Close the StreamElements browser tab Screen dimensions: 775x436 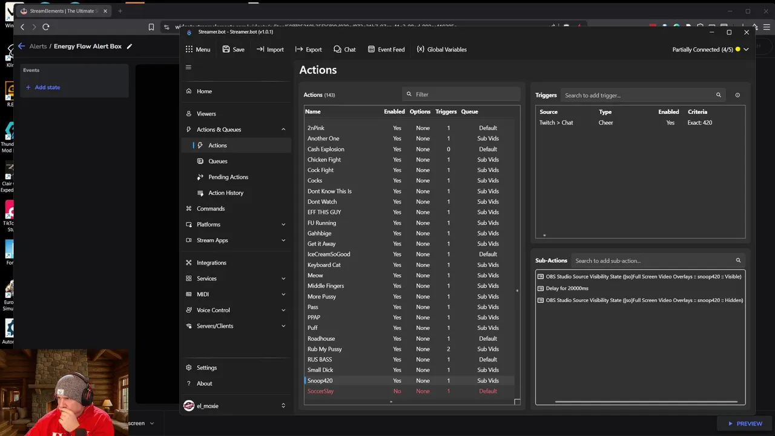(105, 11)
